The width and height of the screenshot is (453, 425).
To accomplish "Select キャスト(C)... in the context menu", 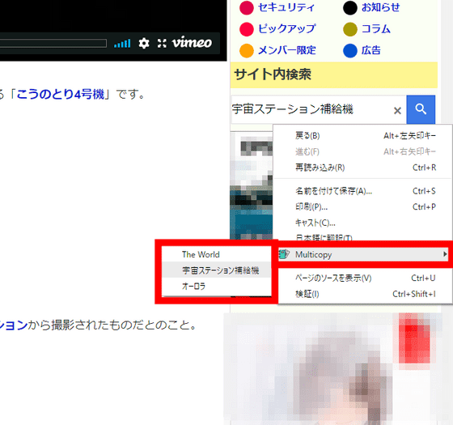I will [362, 223].
